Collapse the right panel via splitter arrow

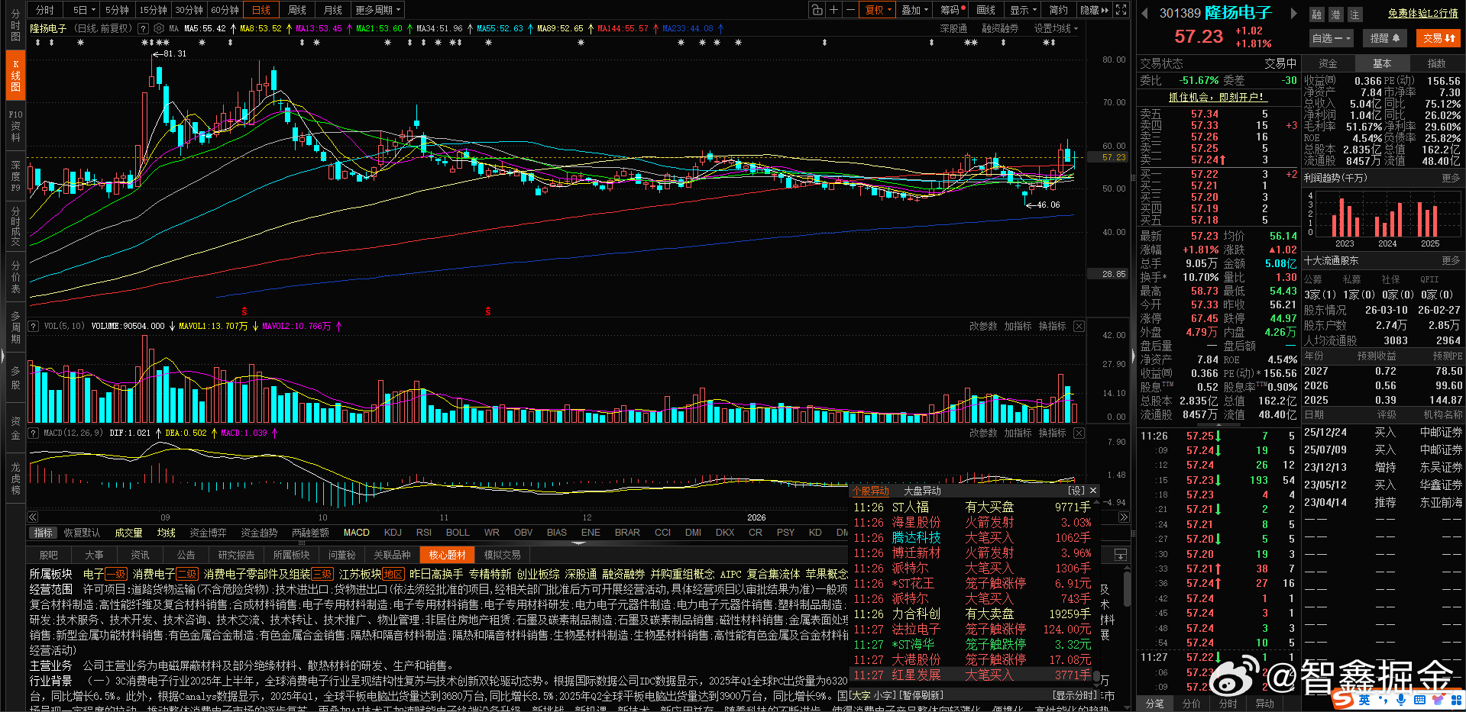(1133, 356)
